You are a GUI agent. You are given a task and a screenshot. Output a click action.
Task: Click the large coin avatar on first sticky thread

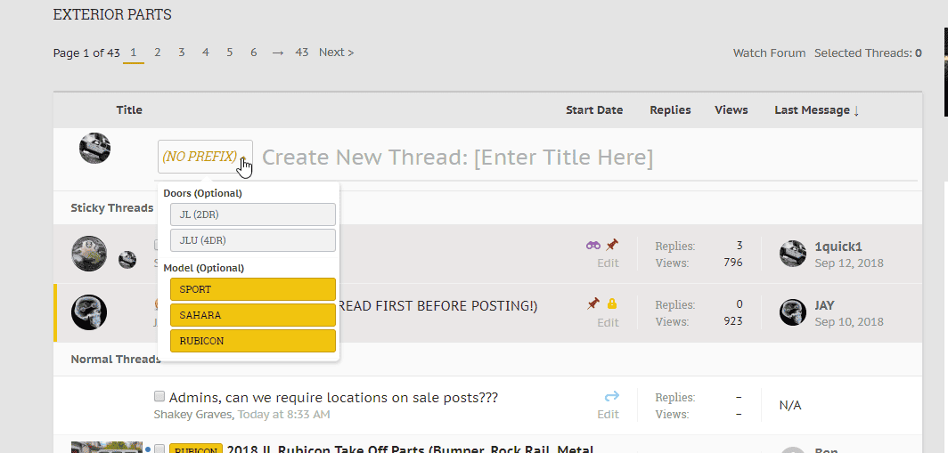point(89,253)
